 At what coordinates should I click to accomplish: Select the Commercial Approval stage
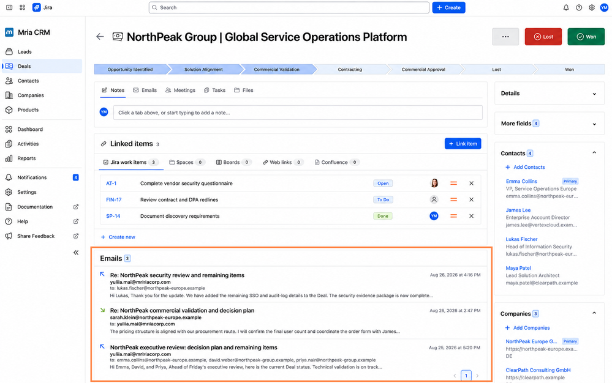pos(423,69)
